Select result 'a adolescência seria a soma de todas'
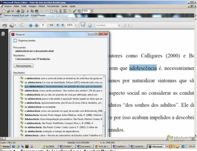 coord(63,78)
